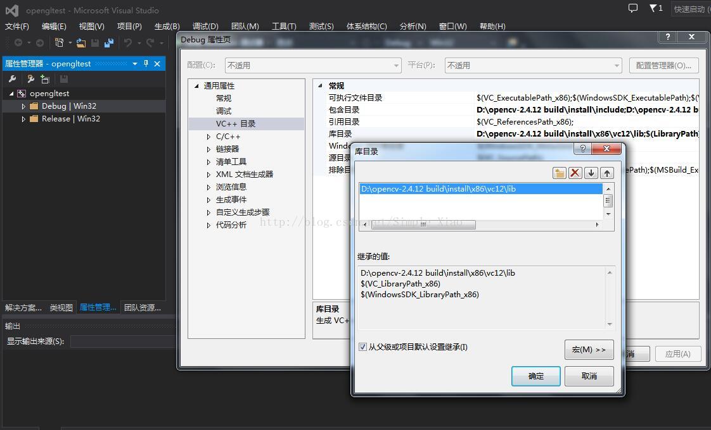The height and width of the screenshot is (430, 711).
Task: Switch to the 类视图 tab
Action: coord(61,308)
